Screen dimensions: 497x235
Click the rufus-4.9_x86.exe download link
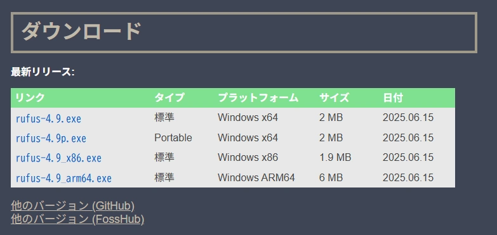[58, 158]
